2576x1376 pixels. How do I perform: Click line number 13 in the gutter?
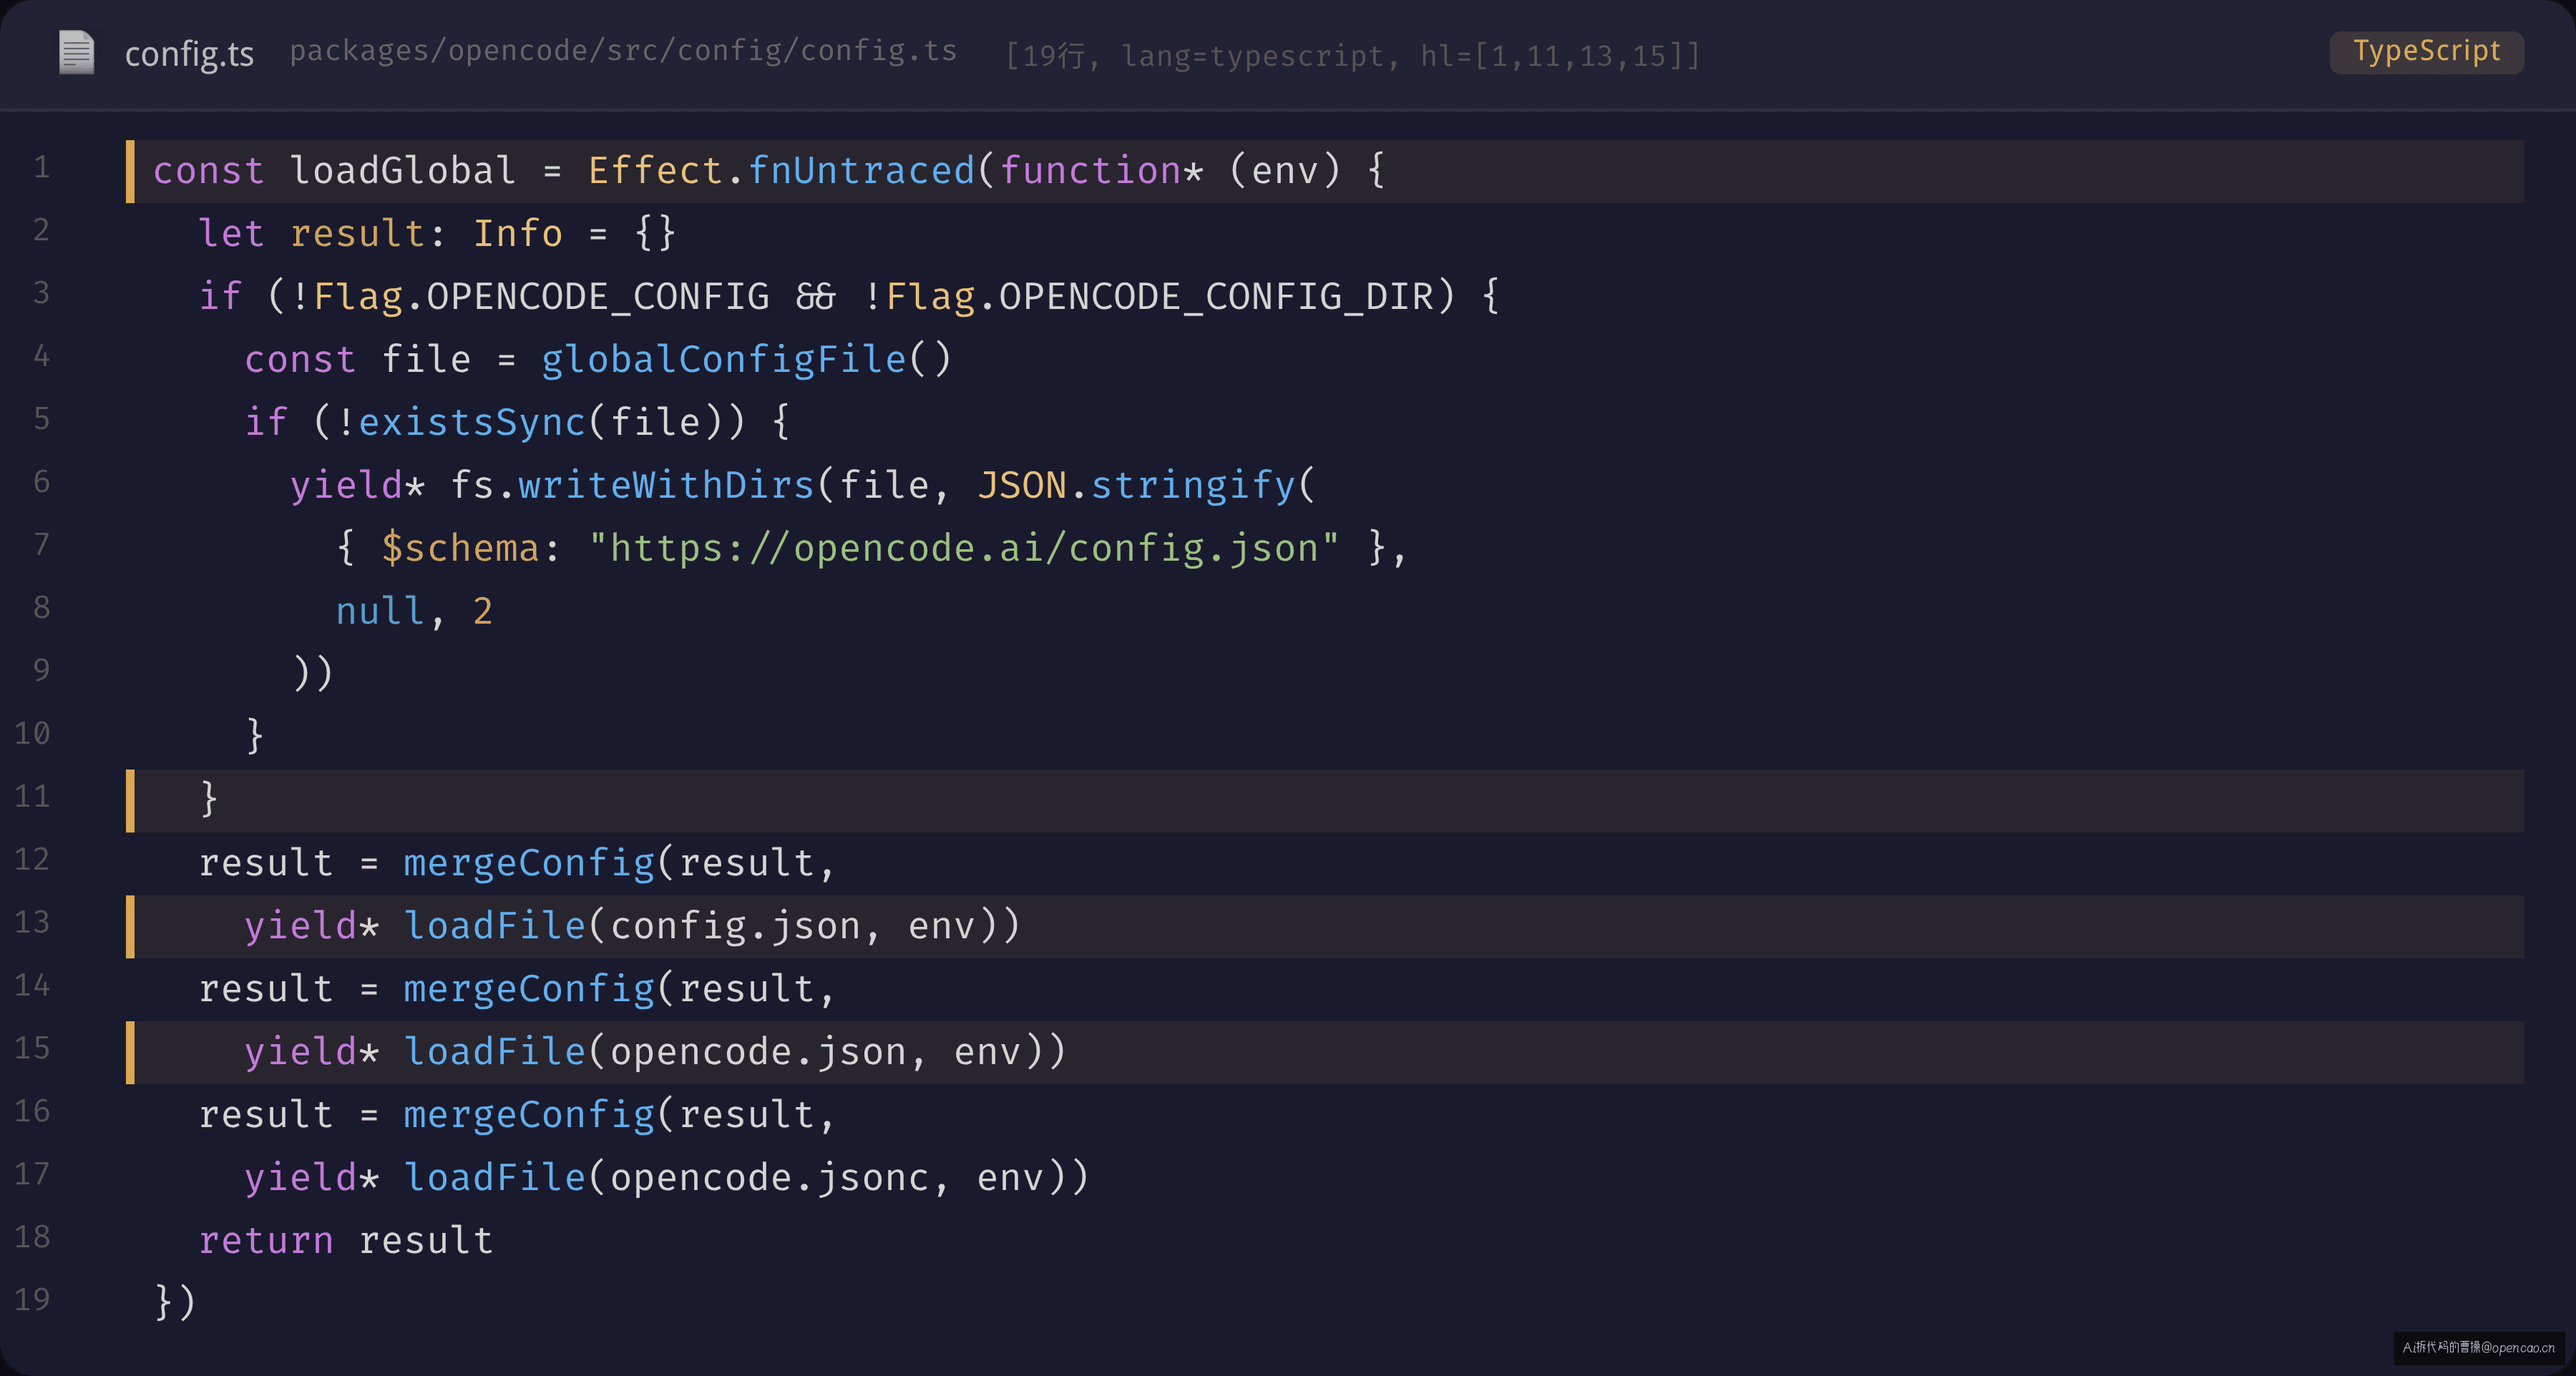[32, 923]
